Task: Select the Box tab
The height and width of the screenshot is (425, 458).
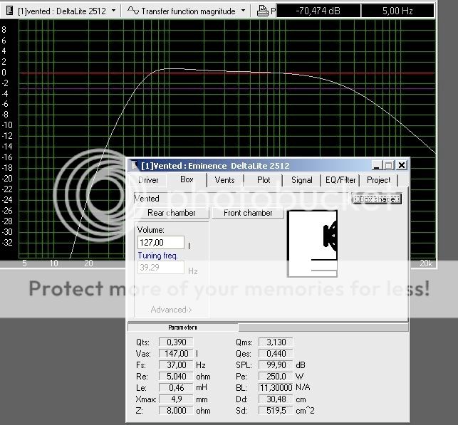Action: pyautogui.click(x=187, y=179)
